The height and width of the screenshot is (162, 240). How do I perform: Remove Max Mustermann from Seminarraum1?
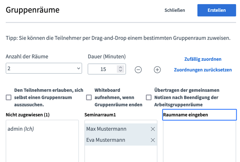click(153, 129)
